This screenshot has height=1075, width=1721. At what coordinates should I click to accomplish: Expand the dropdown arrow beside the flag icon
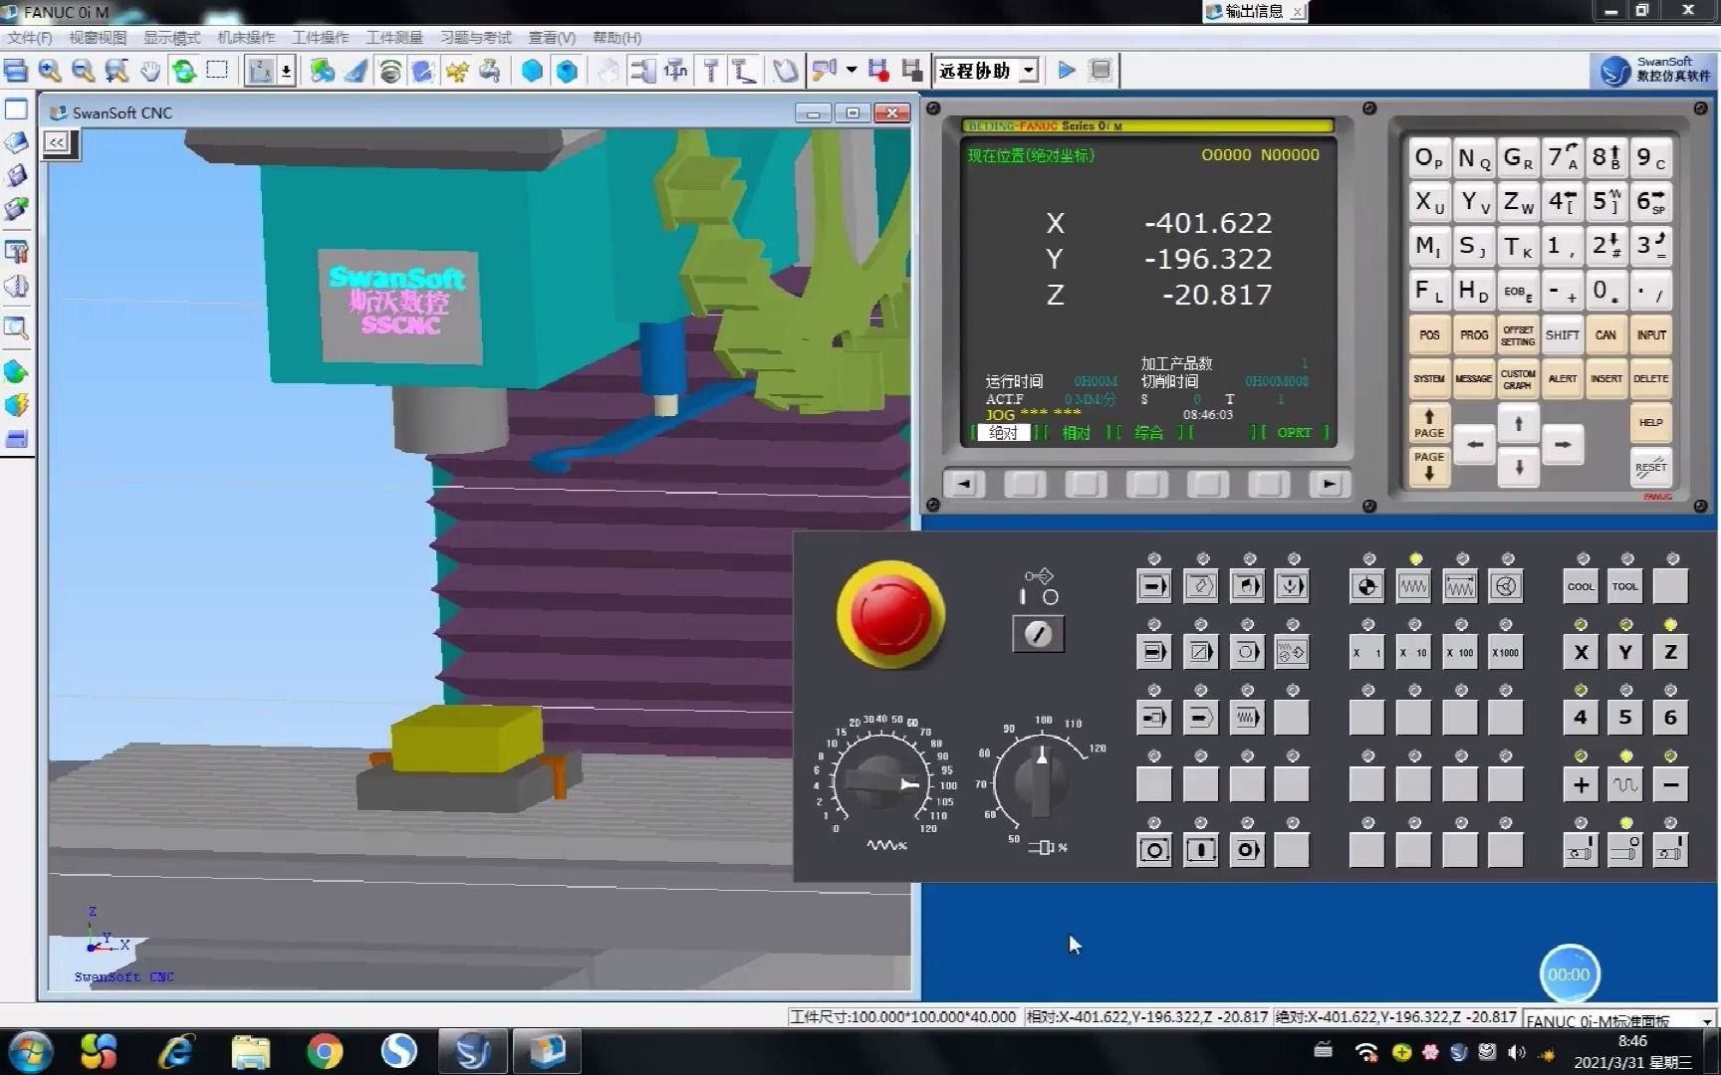[x=852, y=70]
